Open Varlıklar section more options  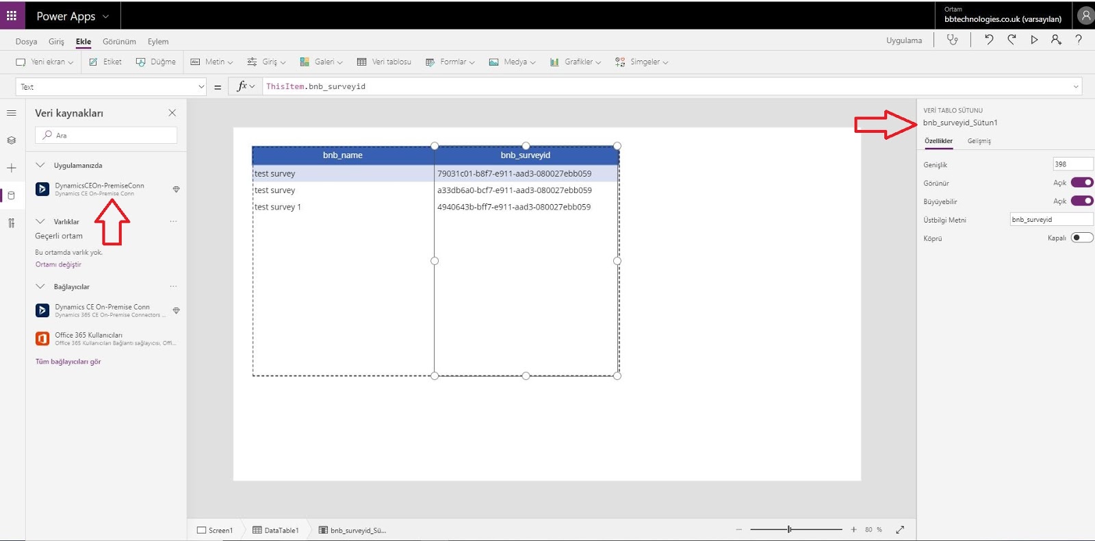(x=173, y=221)
